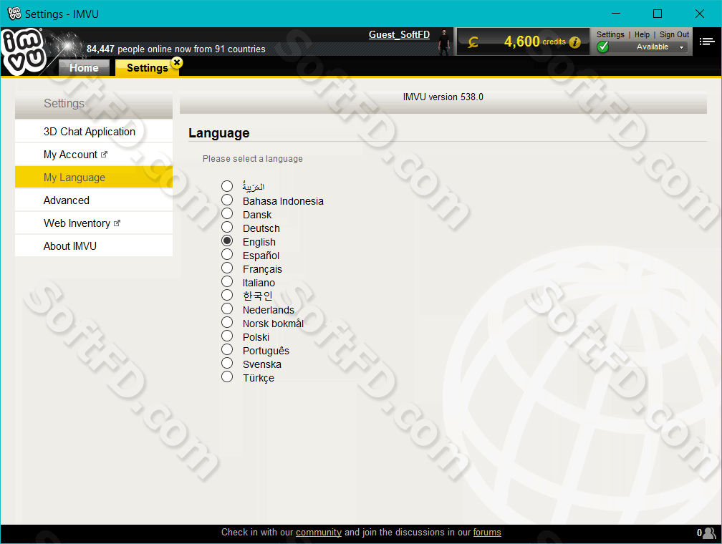This screenshot has height=544, width=722.
Task: Click the 4,600 credits balance
Action: tap(534, 42)
